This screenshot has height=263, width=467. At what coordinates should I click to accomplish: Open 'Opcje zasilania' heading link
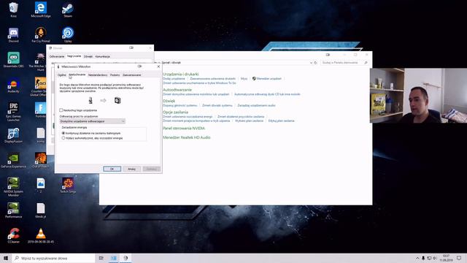(175, 113)
